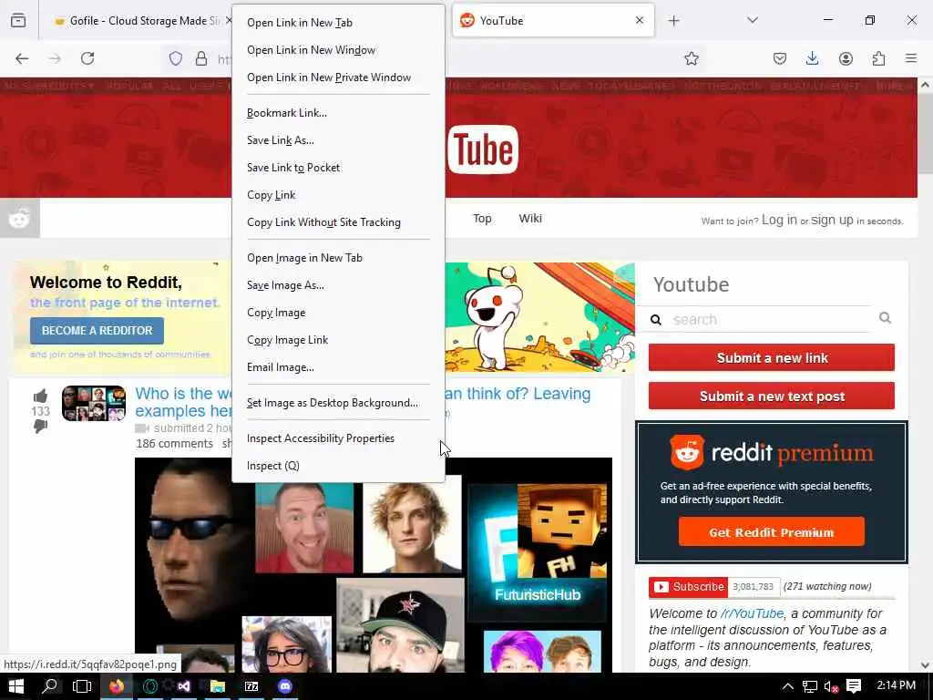
Task: Select Copy Link menu entry
Action: coord(338,195)
